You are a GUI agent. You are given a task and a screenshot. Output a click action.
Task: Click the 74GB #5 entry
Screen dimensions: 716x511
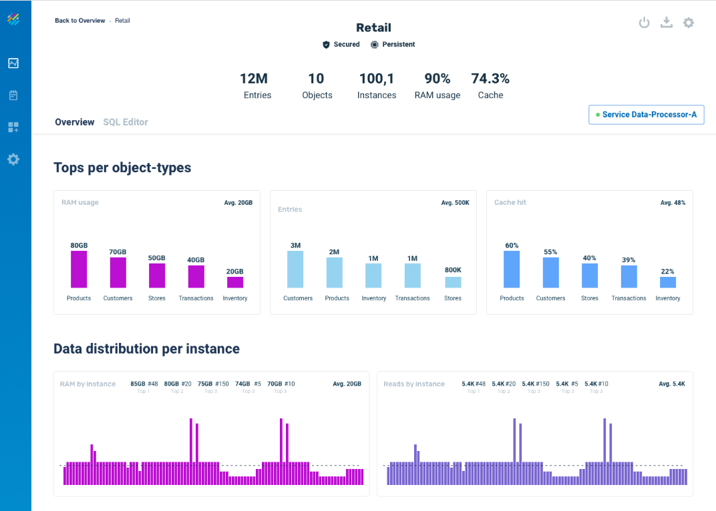(x=248, y=387)
